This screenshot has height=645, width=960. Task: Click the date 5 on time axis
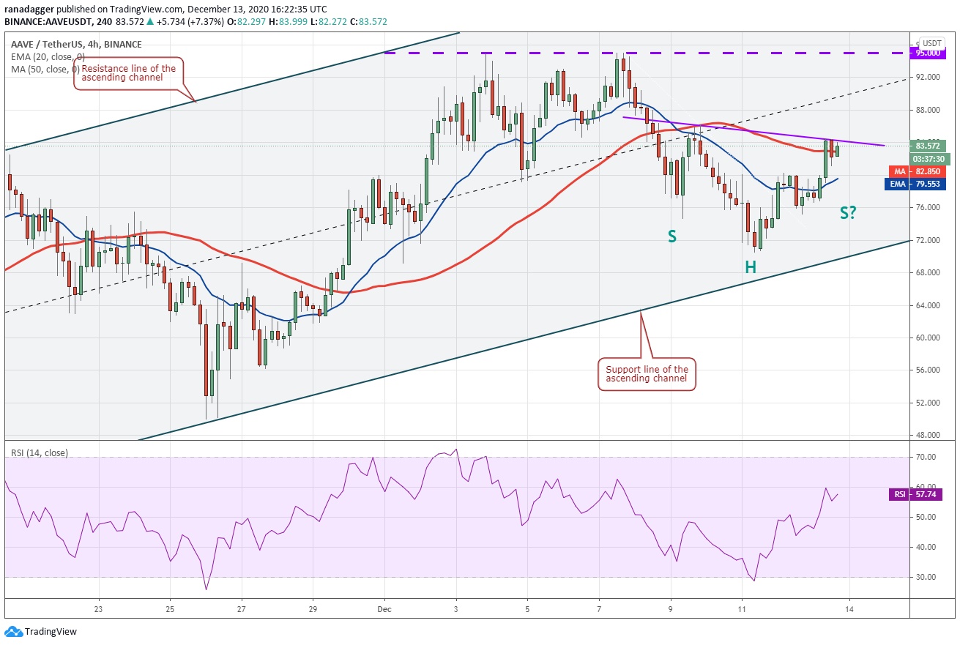click(527, 608)
